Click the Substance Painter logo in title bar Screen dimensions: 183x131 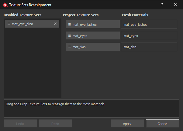5,5
